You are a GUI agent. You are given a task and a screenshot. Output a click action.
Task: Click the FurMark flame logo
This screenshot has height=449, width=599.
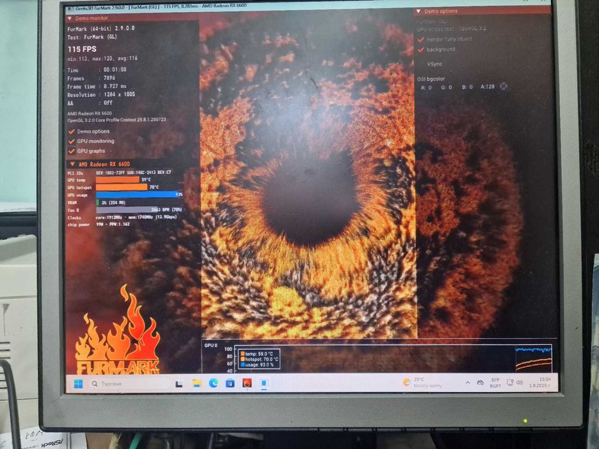[x=117, y=330]
